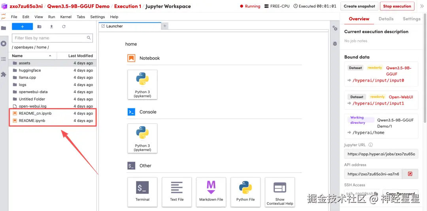Open the Qwen3.5-9B-GGUF dataset link
Viewport: 427px width, 211px height.
[399, 71]
